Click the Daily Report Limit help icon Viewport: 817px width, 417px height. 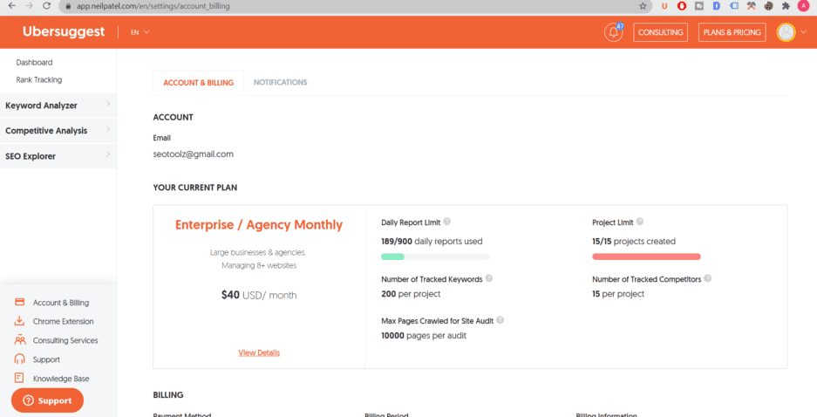pyautogui.click(x=446, y=222)
